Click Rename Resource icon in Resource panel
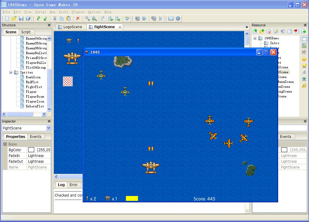309x222 pixels. (283, 31)
